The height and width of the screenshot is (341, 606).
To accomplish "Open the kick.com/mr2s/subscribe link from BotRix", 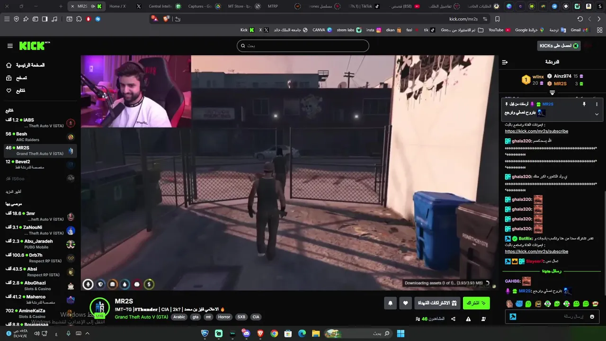I will 536,251.
